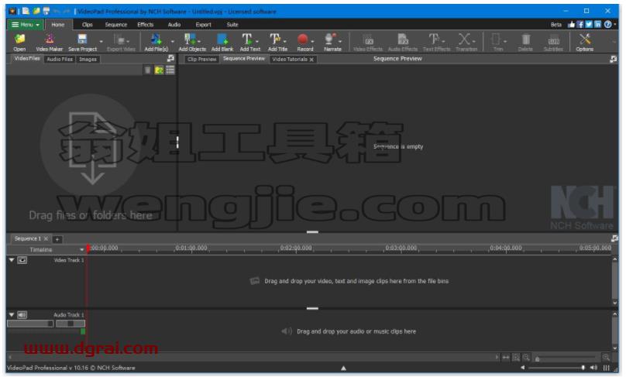Open the Add File(s) dropdown arrow

click(x=173, y=42)
